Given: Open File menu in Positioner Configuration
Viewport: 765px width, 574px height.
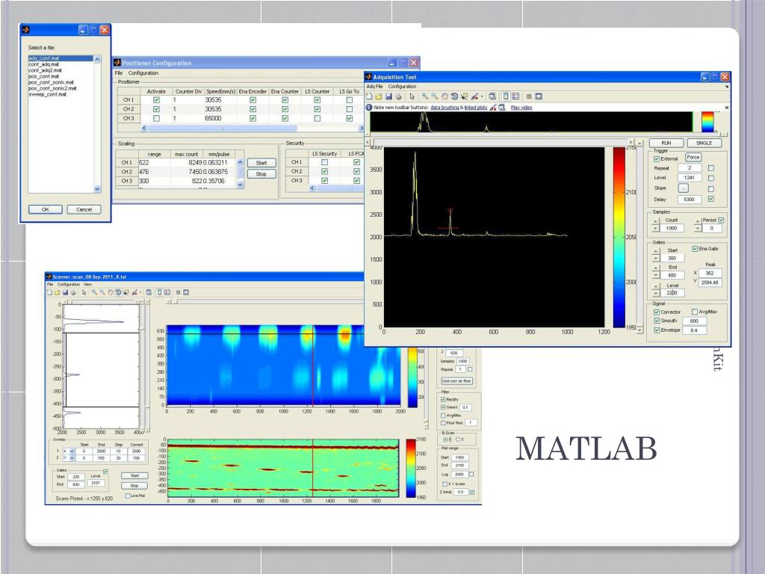Looking at the screenshot, I should pos(119,72).
